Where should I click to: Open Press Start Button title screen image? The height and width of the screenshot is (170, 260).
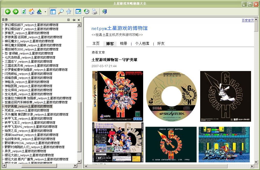click(x=171, y=144)
